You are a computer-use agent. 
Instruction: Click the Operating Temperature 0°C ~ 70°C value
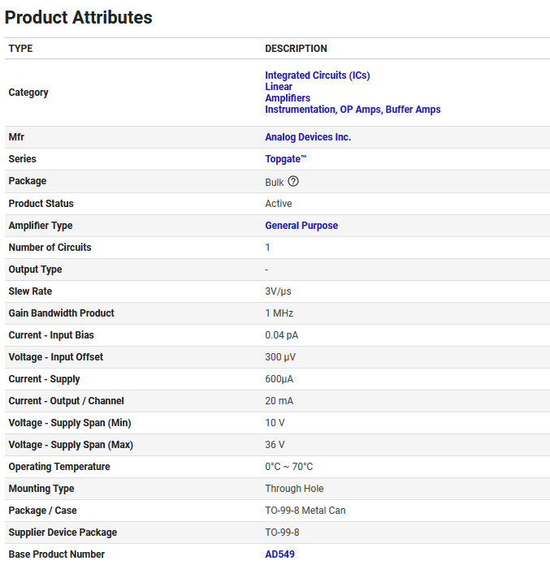(288, 467)
